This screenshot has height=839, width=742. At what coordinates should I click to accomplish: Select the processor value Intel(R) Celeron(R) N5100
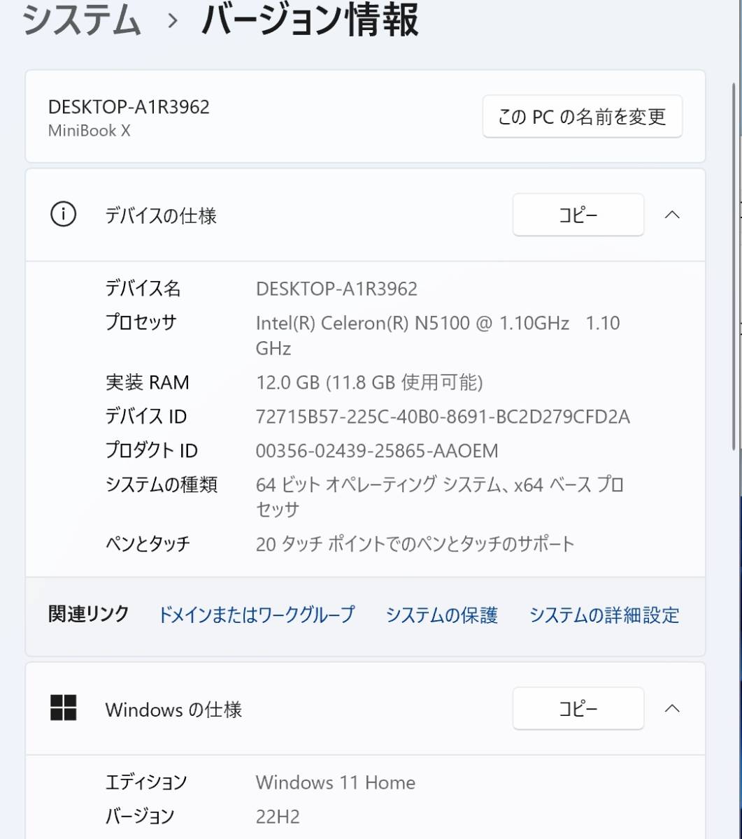(x=438, y=336)
